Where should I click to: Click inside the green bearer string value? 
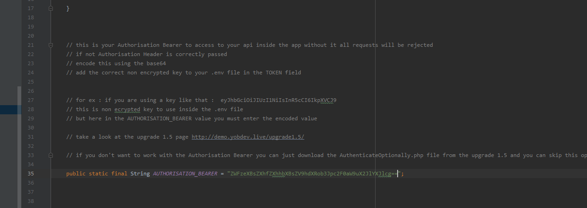click(313, 174)
